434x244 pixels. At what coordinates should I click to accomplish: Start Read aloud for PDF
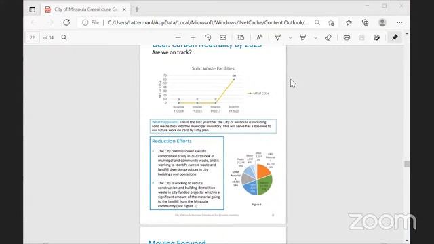pos(259,37)
